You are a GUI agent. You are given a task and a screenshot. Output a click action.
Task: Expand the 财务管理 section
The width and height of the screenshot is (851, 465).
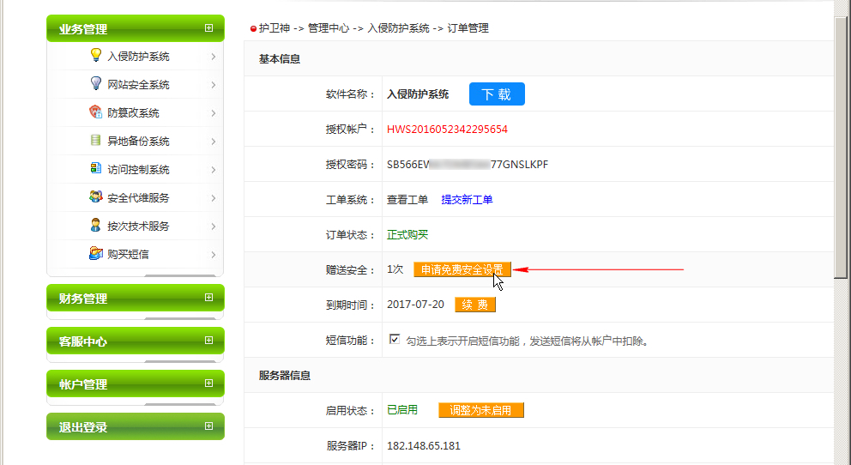(135, 298)
